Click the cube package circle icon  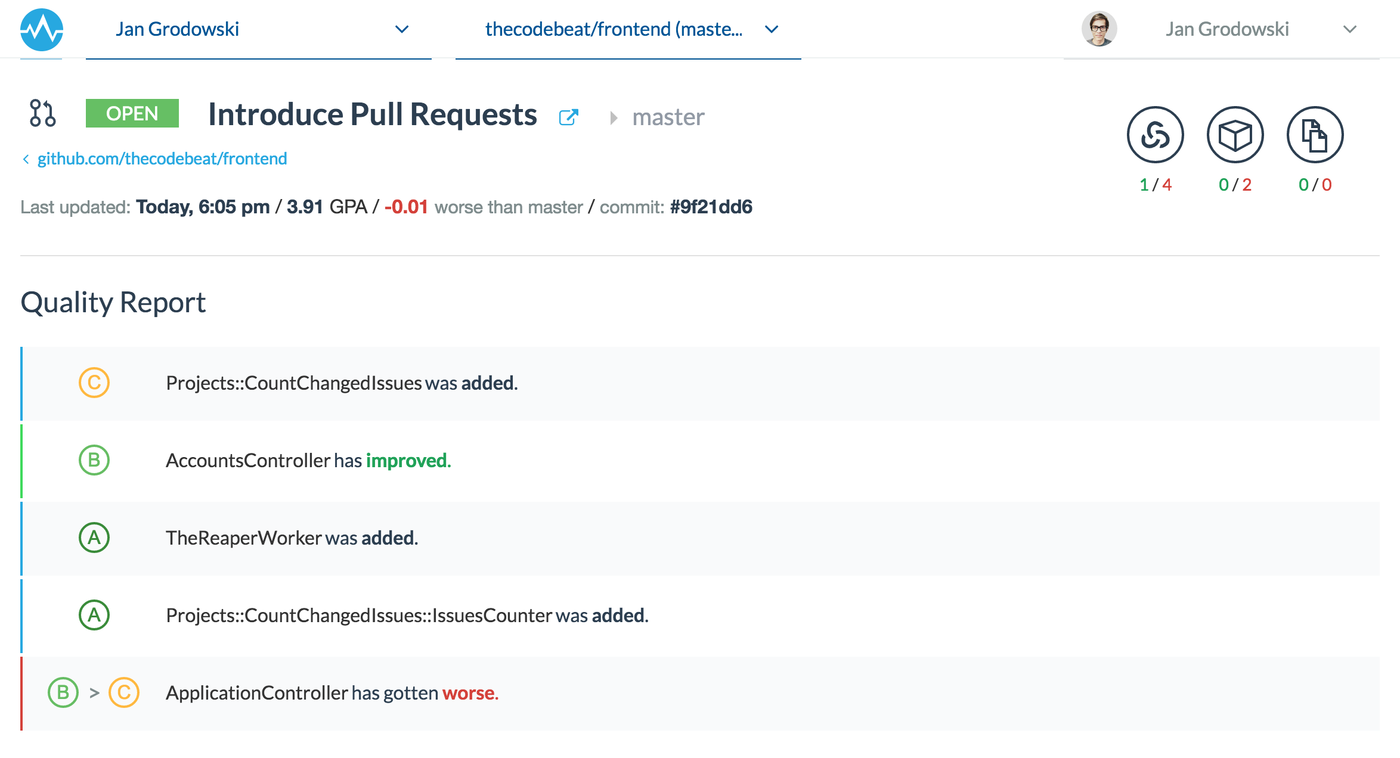click(1235, 135)
